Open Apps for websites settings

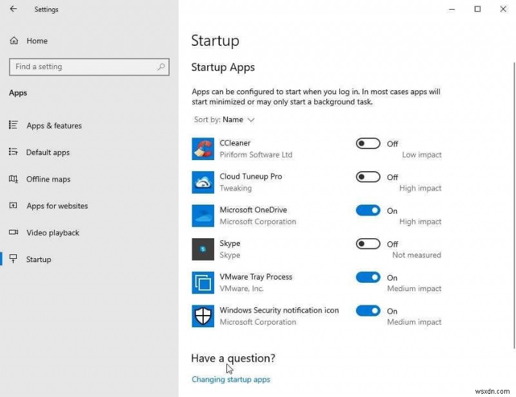point(57,205)
